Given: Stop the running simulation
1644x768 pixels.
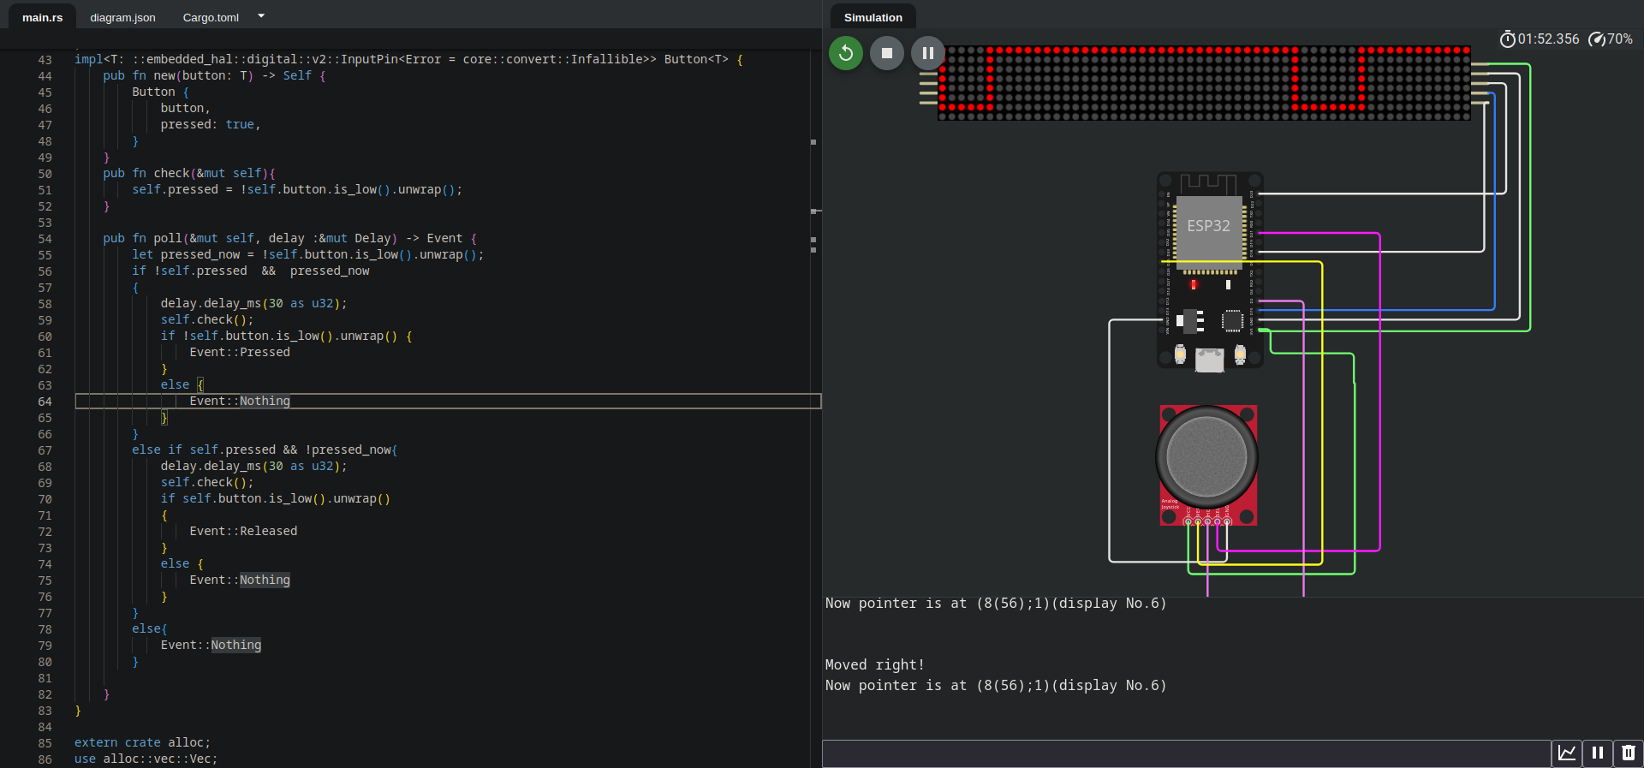Looking at the screenshot, I should 886,53.
